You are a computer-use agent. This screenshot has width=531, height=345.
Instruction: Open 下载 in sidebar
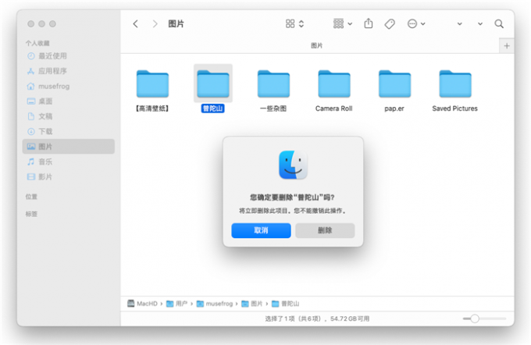click(x=69, y=131)
